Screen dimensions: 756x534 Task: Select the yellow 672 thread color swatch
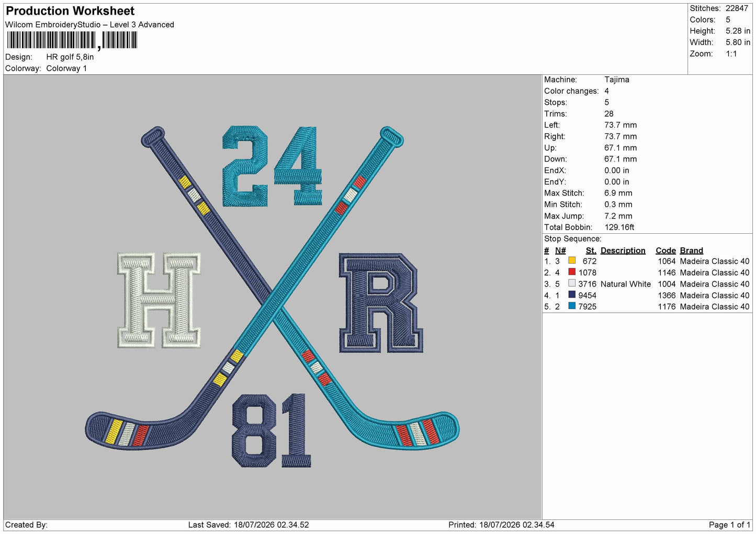(x=572, y=260)
